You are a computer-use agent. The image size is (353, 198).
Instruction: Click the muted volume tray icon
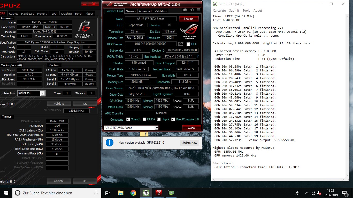(x=319, y=193)
